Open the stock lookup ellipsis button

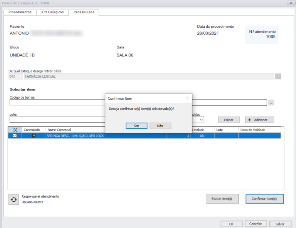[278, 76]
